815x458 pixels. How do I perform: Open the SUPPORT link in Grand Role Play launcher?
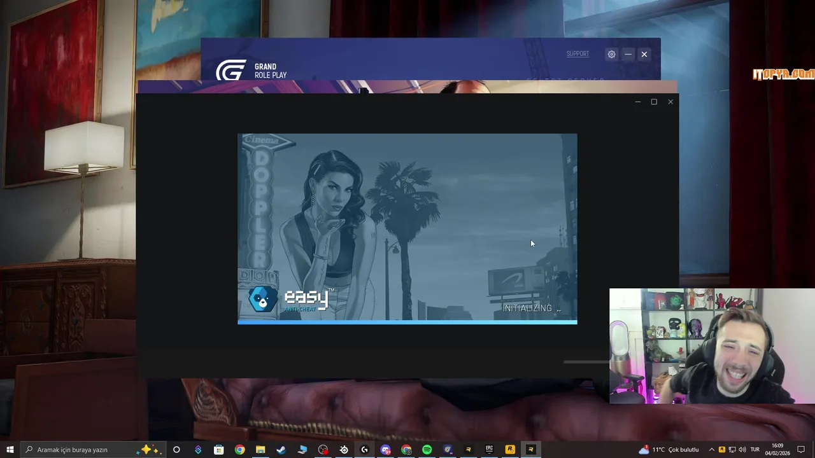coord(578,54)
